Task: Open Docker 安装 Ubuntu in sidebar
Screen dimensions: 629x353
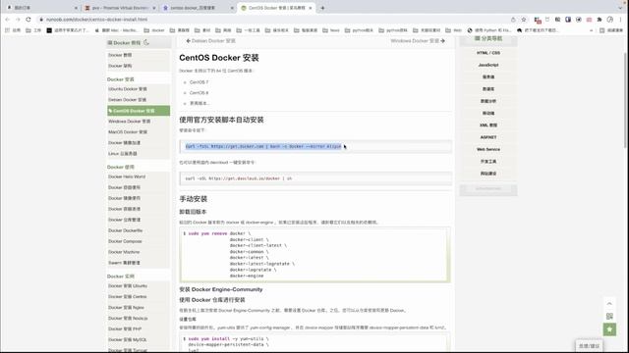Action: click(x=128, y=286)
